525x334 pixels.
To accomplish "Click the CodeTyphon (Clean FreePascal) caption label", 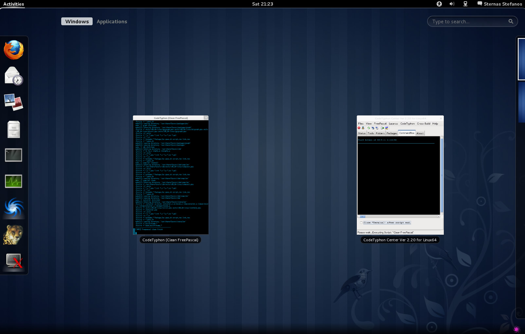I will click(171, 240).
